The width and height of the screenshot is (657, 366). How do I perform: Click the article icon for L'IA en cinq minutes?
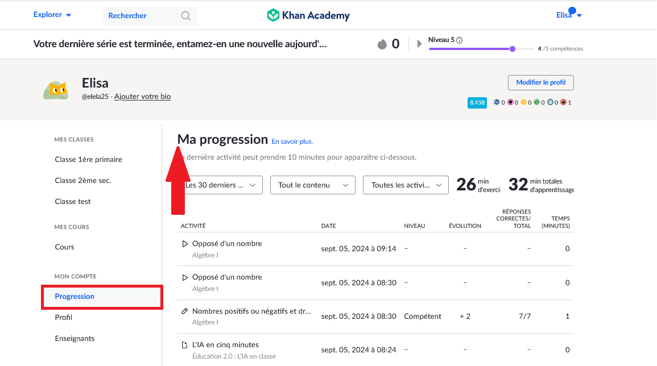184,345
